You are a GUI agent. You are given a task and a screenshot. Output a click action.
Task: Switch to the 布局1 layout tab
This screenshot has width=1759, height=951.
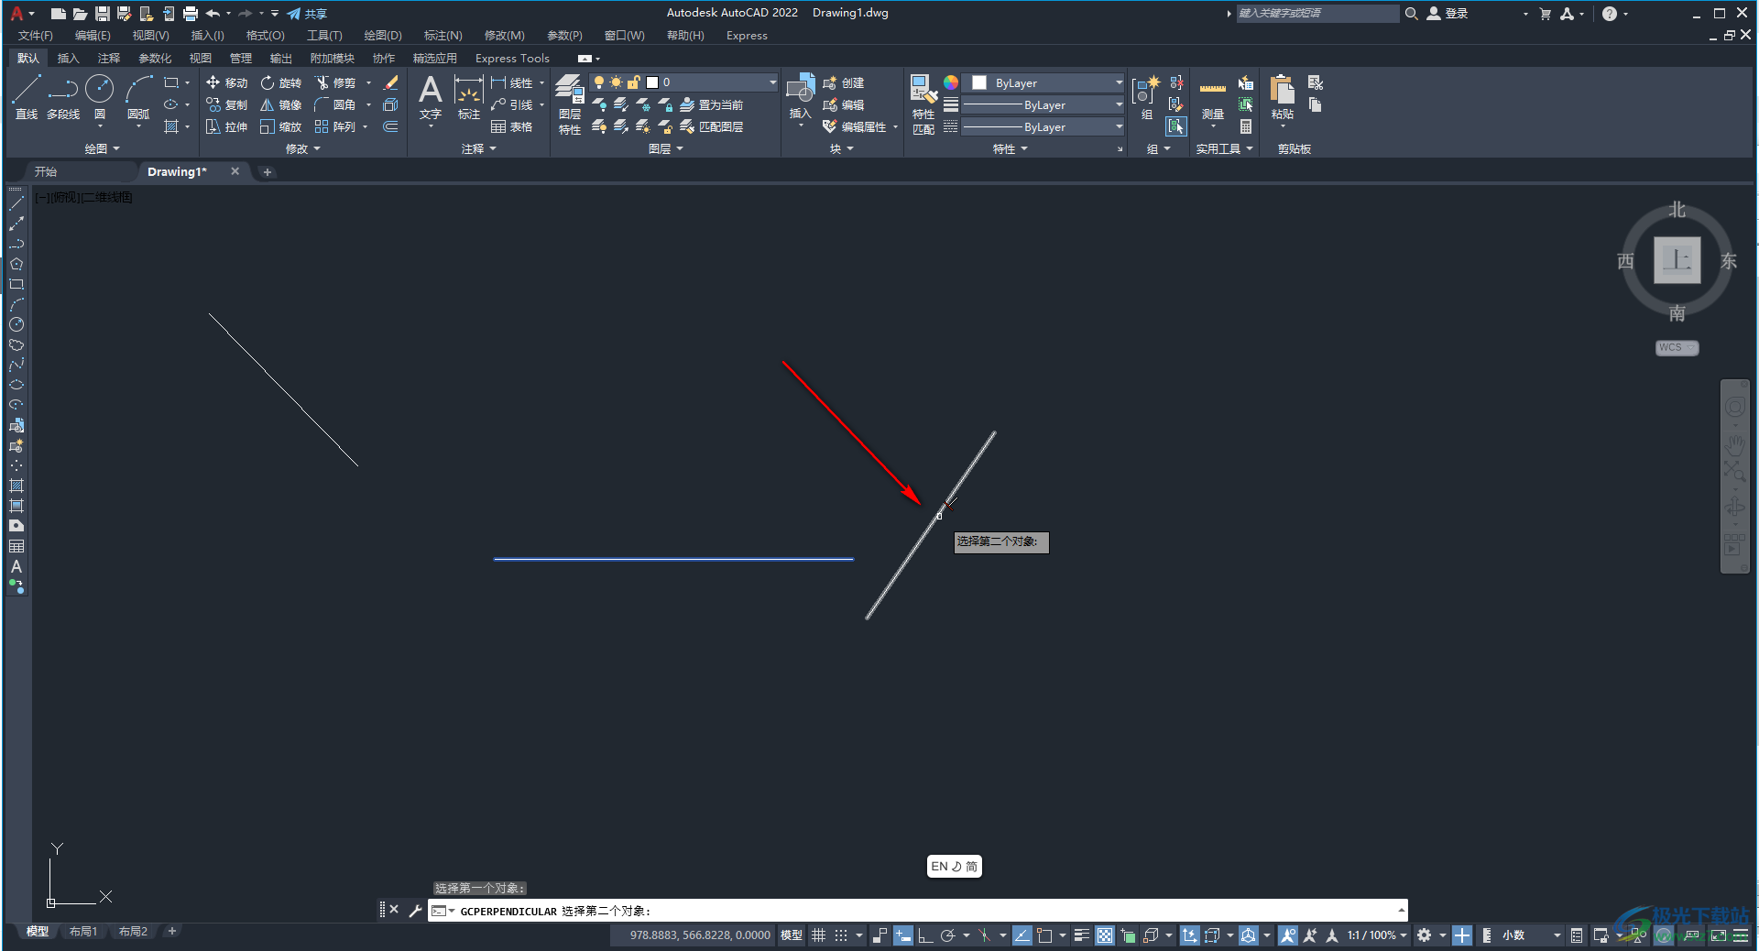tap(82, 931)
